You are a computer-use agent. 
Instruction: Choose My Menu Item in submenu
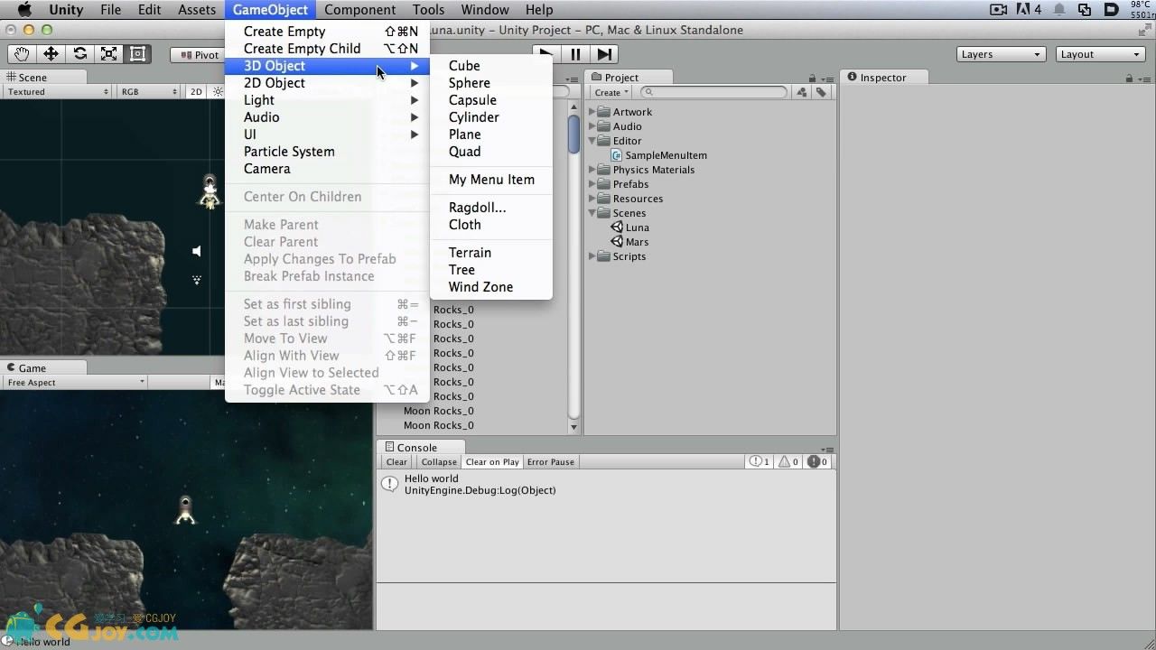(490, 180)
